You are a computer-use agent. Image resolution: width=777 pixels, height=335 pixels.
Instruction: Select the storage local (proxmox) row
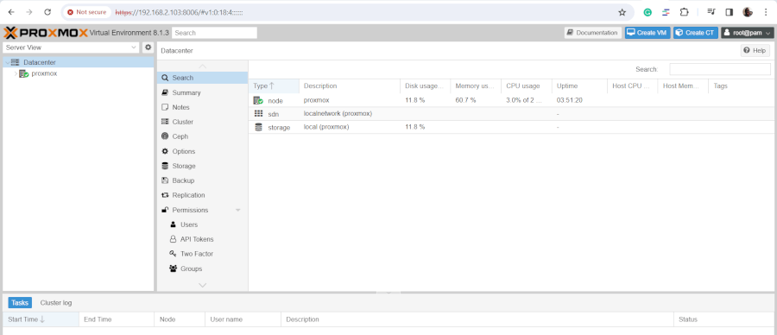coord(512,127)
